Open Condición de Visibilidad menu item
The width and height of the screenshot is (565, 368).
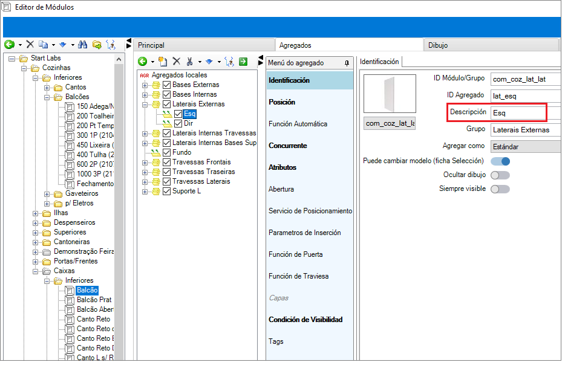(305, 320)
